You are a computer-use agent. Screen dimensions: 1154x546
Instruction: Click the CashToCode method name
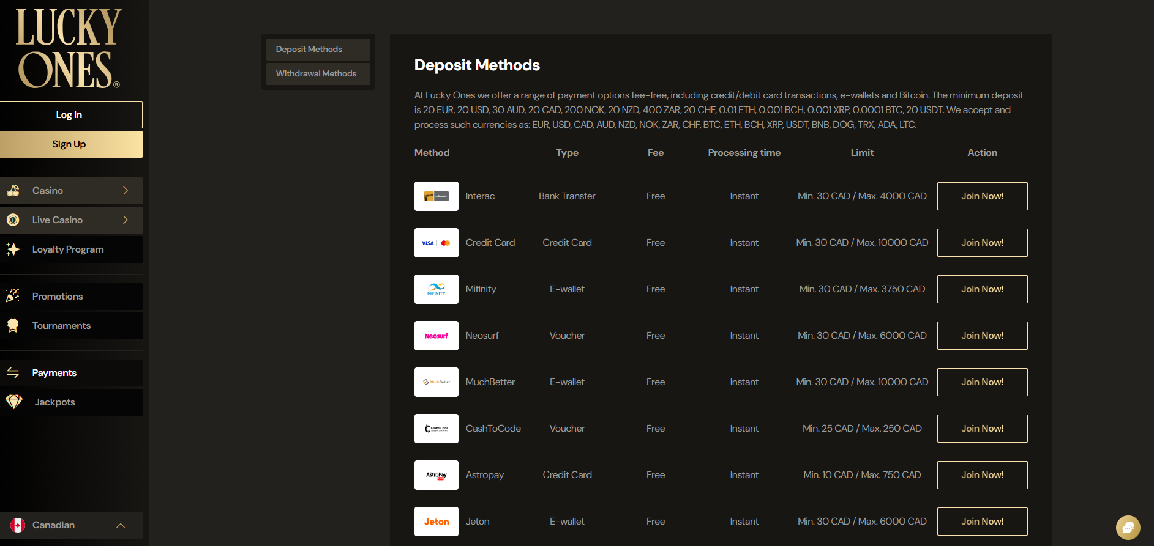point(493,429)
